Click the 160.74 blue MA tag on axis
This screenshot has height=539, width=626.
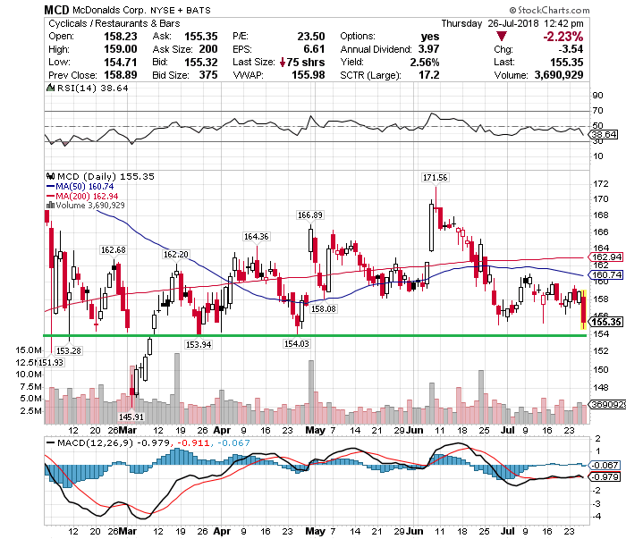[x=606, y=275]
